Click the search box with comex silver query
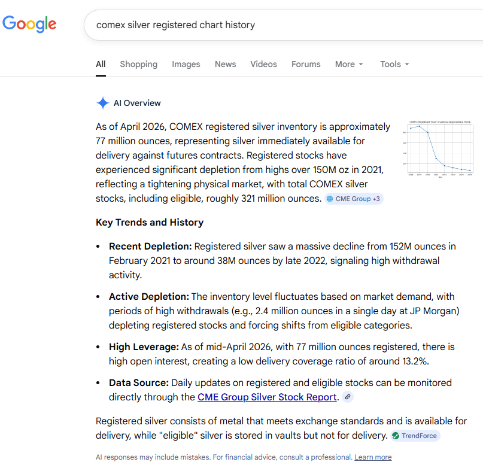The width and height of the screenshot is (483, 468). [x=283, y=25]
